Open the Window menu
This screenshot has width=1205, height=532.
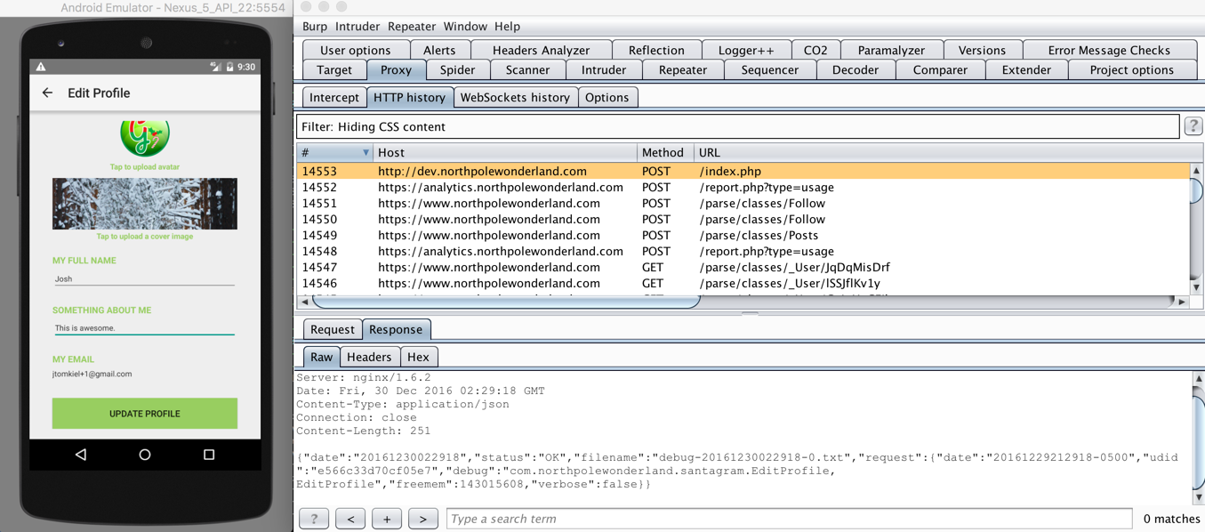pos(465,27)
